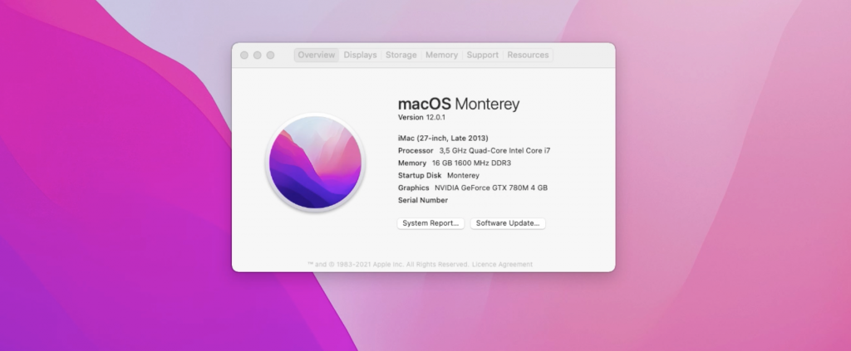Click the Startup Disk Monterey row
The height and width of the screenshot is (351, 851).
point(439,175)
